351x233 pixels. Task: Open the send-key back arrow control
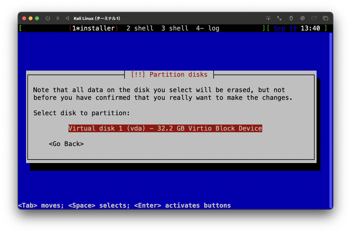click(x=68, y=18)
